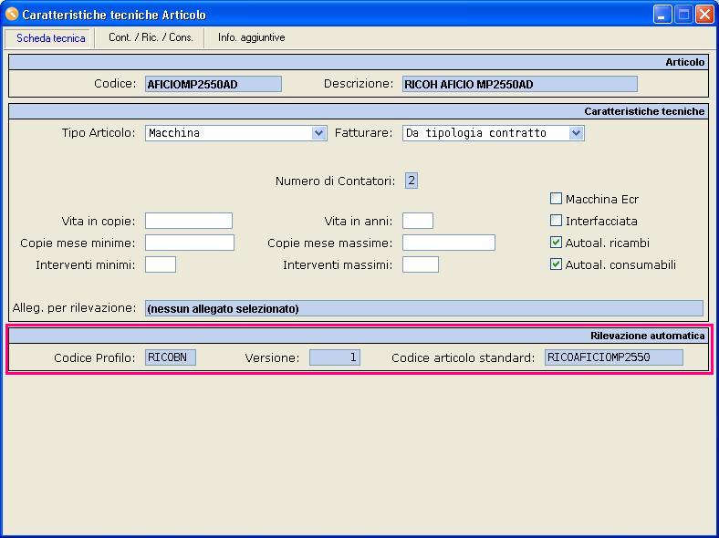Image resolution: width=719 pixels, height=538 pixels.
Task: Open the Info. aggiuntive tab
Action: point(251,37)
